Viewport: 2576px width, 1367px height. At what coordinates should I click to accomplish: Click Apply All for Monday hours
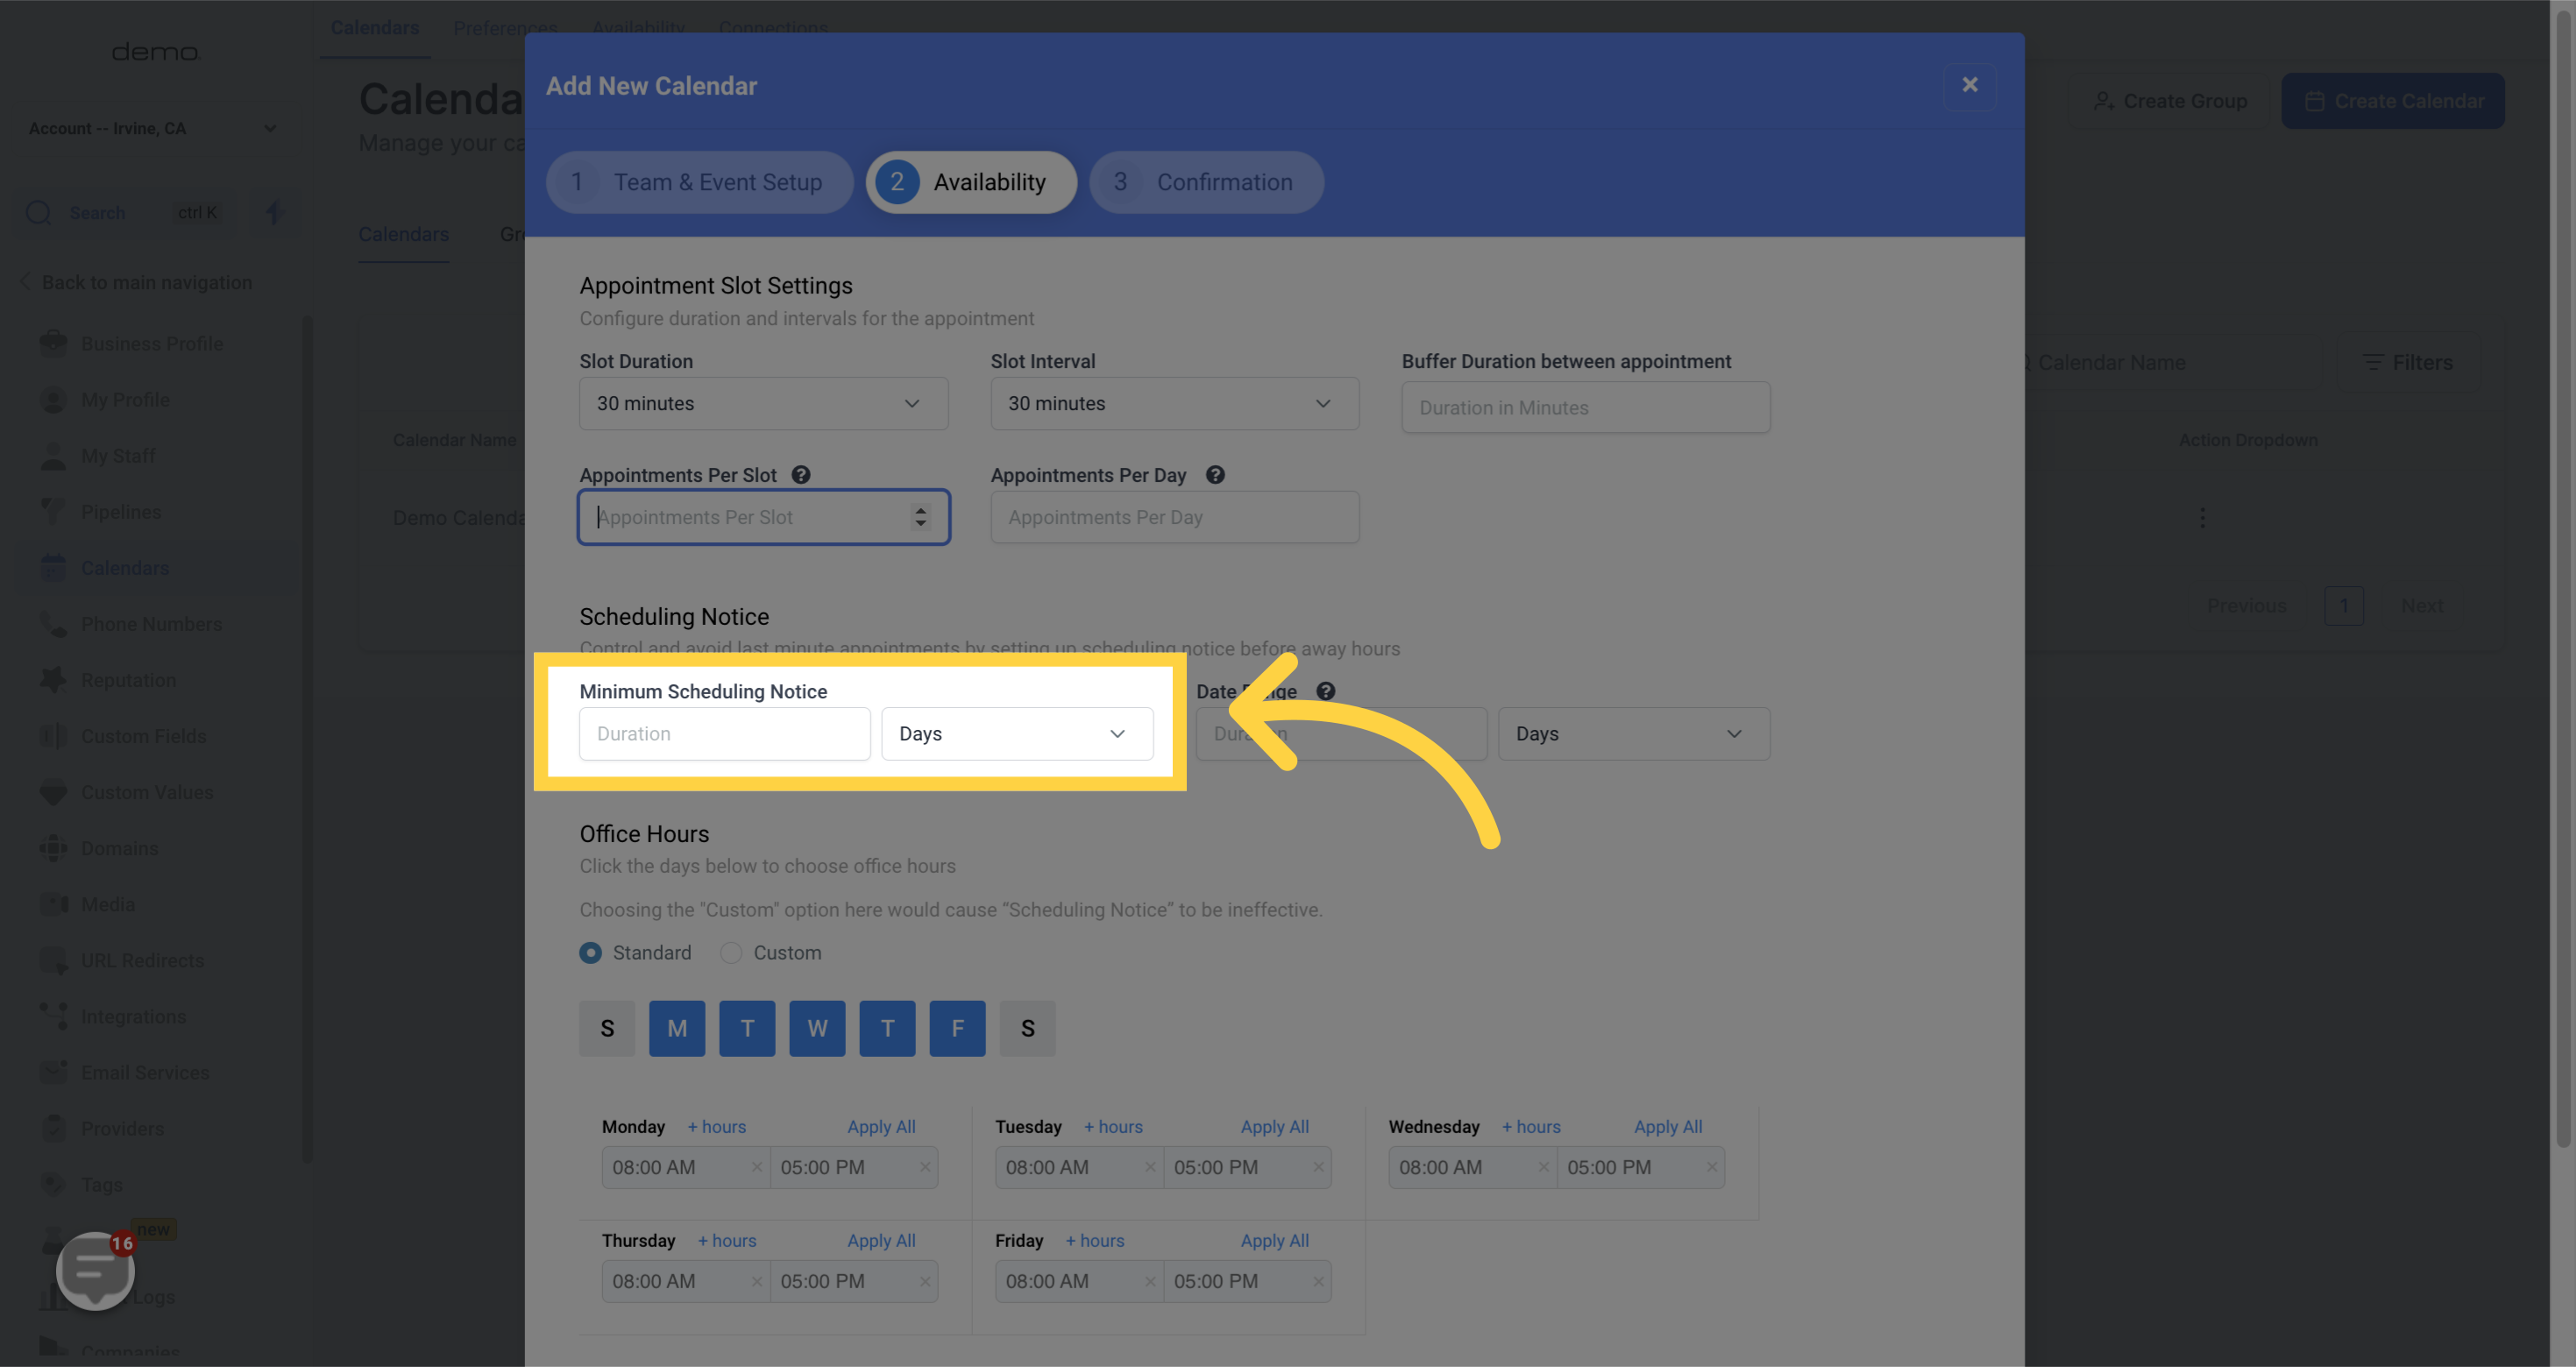pyautogui.click(x=881, y=1127)
